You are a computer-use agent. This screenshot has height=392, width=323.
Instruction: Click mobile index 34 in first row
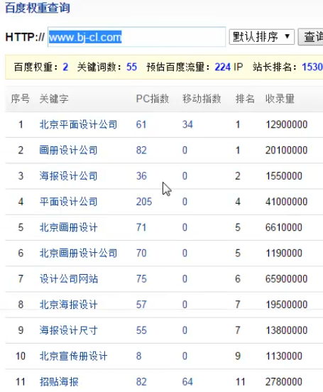tap(187, 124)
